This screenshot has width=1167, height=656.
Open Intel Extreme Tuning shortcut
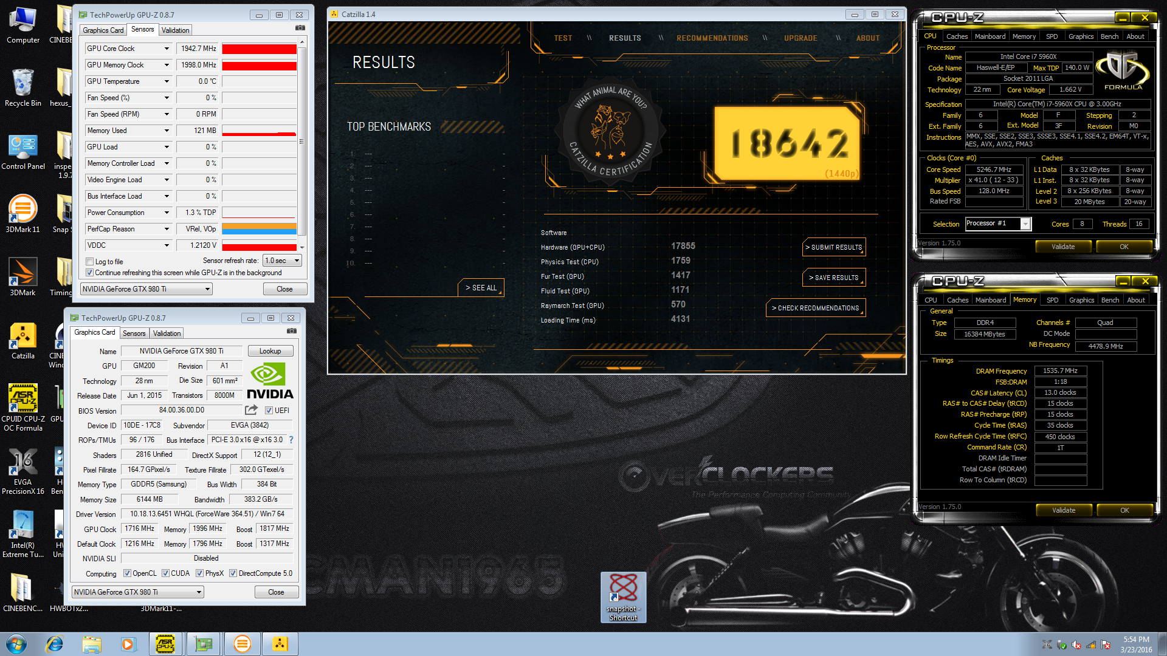(23, 535)
